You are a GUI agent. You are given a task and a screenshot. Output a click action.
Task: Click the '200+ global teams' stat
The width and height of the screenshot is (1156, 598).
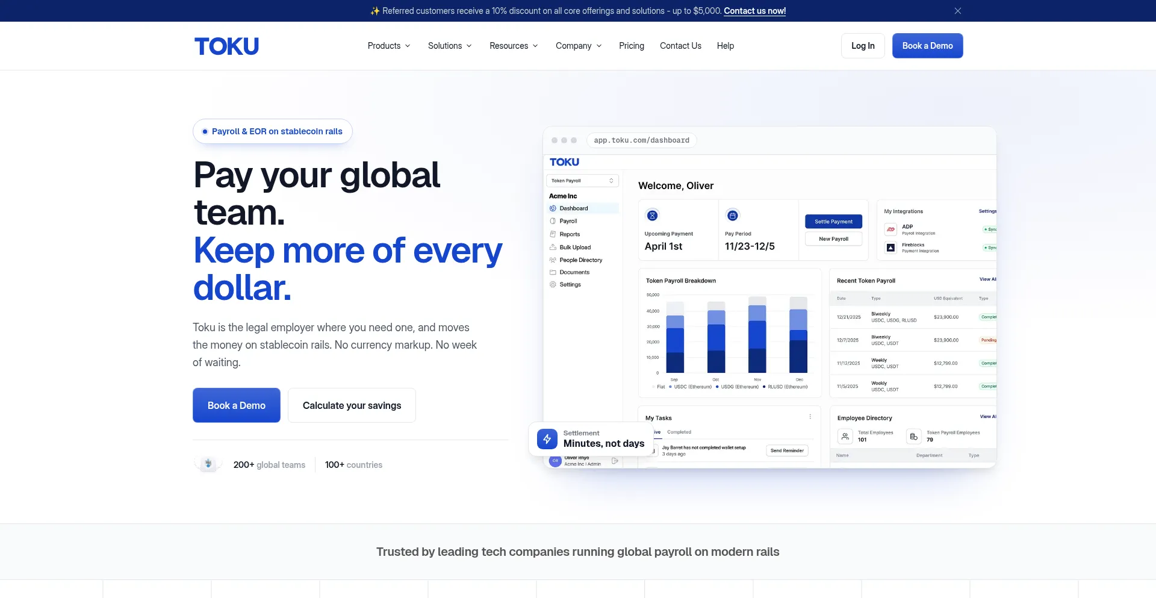[x=269, y=465]
